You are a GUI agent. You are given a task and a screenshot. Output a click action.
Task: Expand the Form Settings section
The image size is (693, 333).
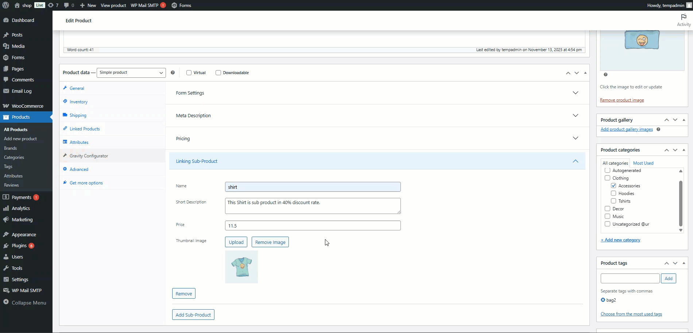575,93
